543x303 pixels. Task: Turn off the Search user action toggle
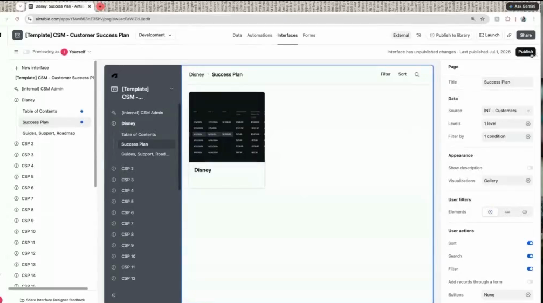[530, 256]
